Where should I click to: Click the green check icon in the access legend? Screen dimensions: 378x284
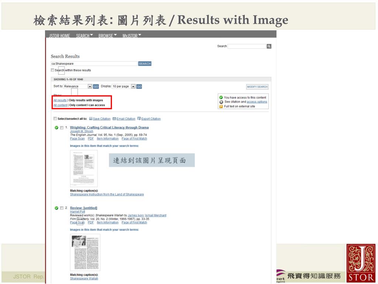point(221,97)
